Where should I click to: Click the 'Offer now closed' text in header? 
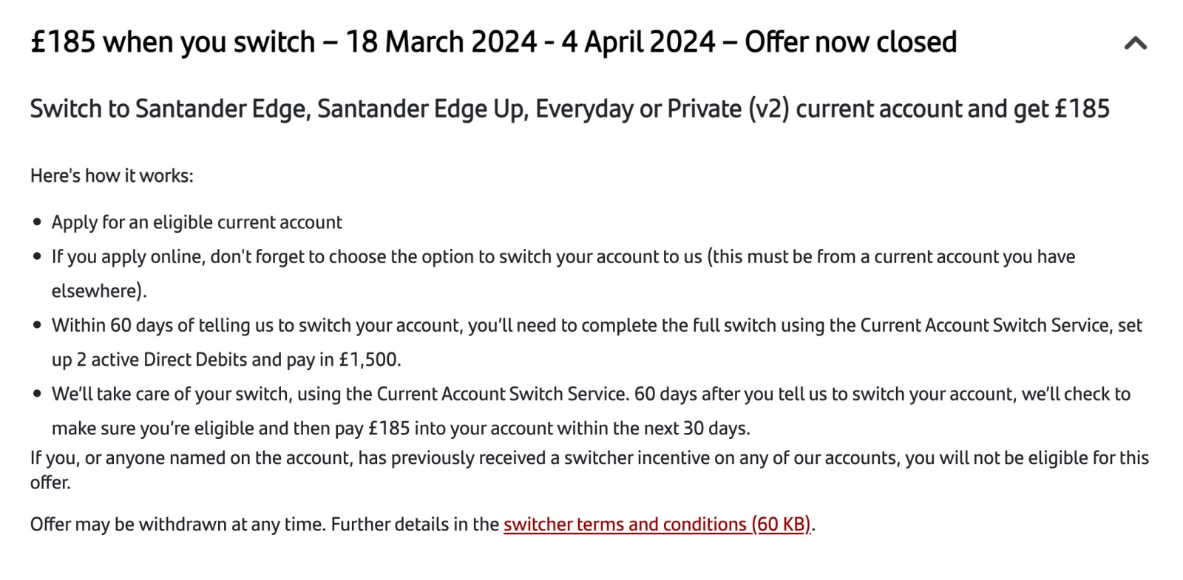[850, 42]
